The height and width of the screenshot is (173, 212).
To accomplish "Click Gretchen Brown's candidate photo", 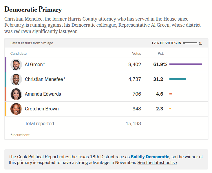I will click(16, 109).
